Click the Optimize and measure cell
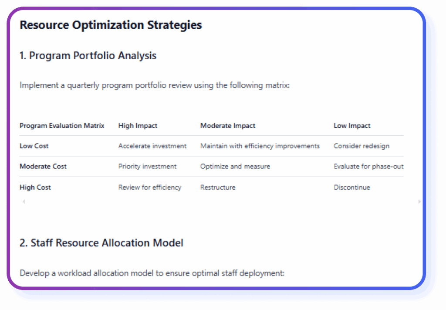 (x=235, y=166)
